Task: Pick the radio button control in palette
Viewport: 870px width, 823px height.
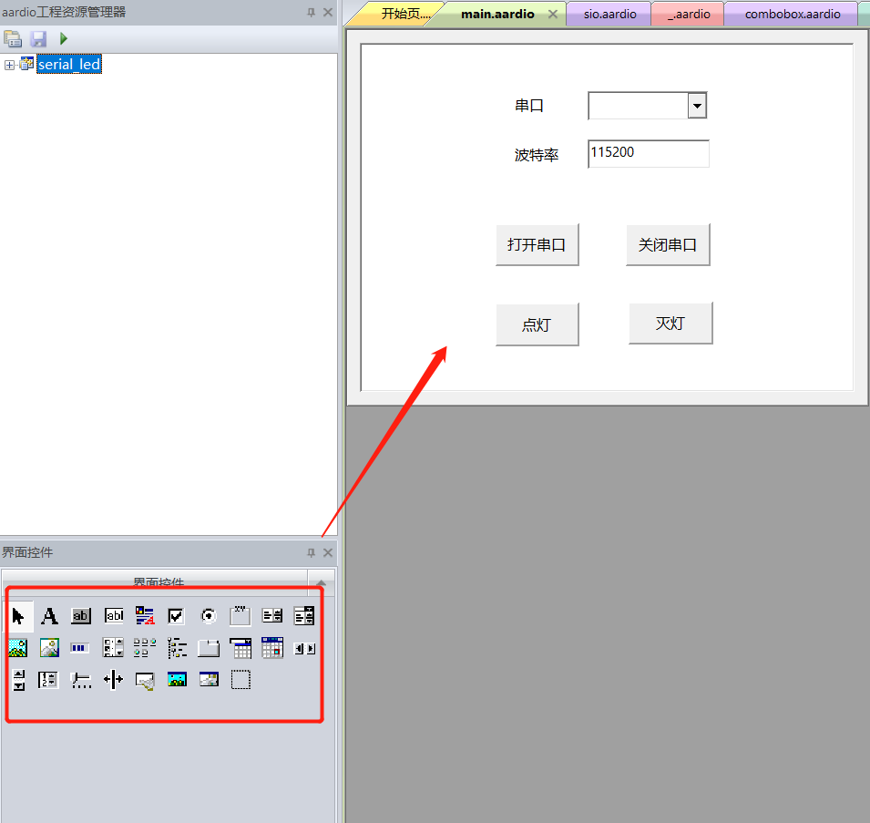Action: (209, 616)
